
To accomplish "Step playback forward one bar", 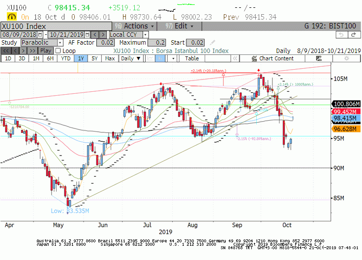I will click(23, 51).
